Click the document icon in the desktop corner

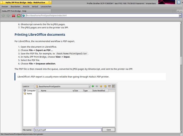pyautogui.click(x=179, y=2)
